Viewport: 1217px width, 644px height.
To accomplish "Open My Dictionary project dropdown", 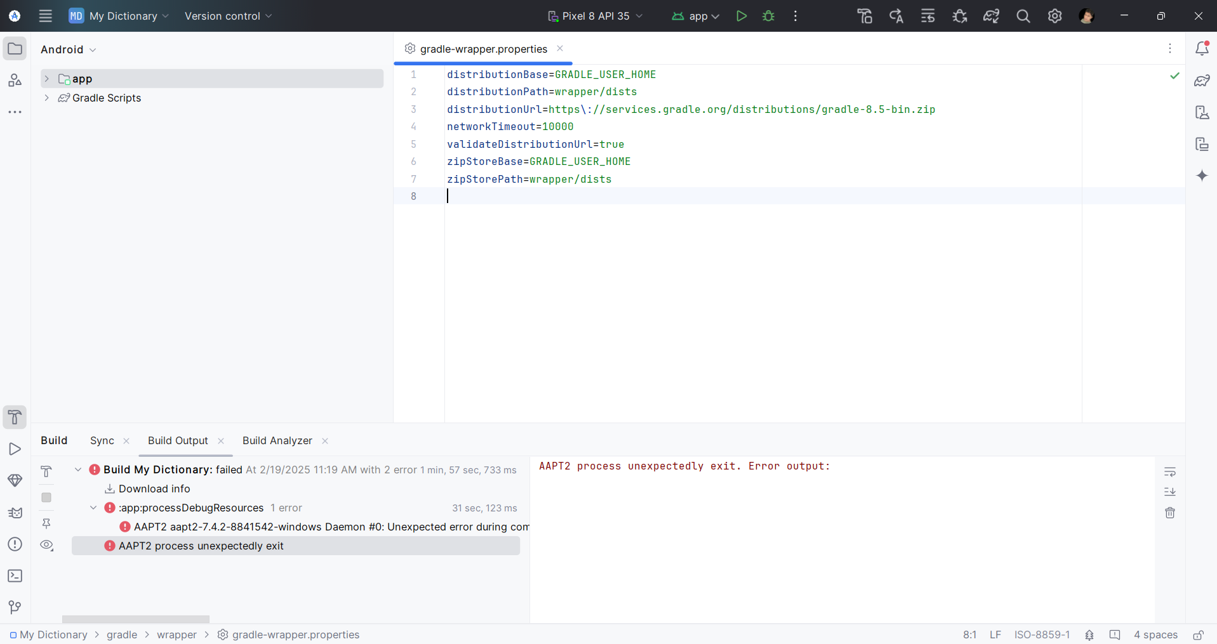I will 119,16.
